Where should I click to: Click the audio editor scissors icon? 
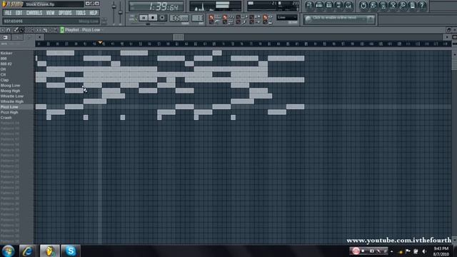click(x=393, y=5)
